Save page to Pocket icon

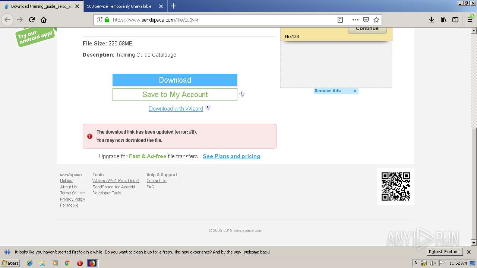coord(366,20)
